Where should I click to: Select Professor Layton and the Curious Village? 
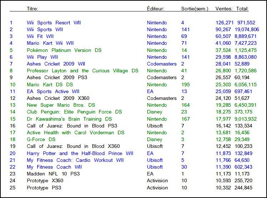point(82,71)
